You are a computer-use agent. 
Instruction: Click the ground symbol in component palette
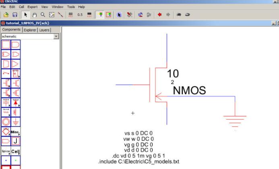16,122
